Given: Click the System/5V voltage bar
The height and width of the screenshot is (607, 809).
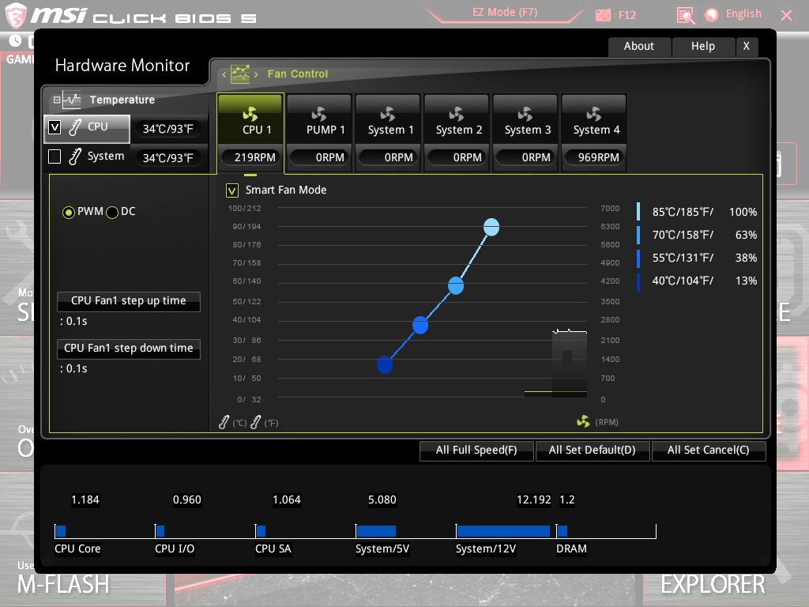Looking at the screenshot, I should [376, 531].
